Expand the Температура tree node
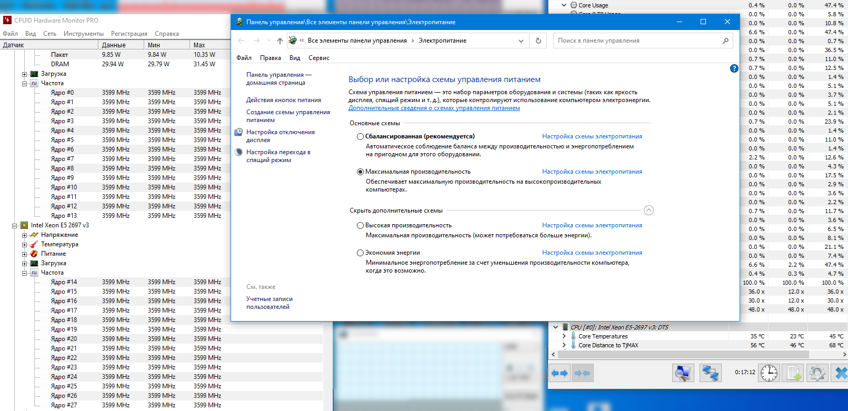The height and width of the screenshot is (411, 848). [x=24, y=245]
